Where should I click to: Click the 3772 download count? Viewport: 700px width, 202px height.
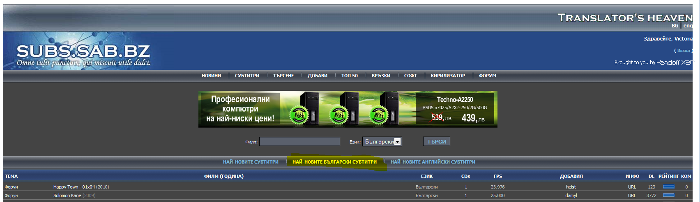pos(652,195)
